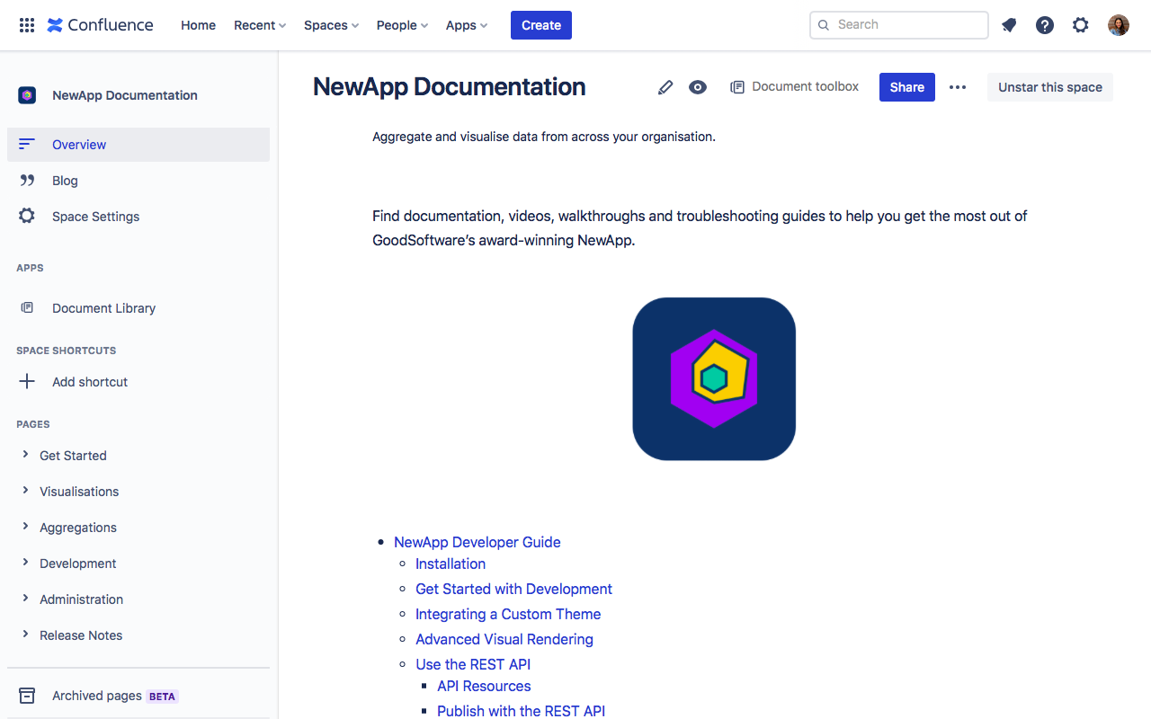
Task: Click the pencil edit page icon
Action: (665, 87)
